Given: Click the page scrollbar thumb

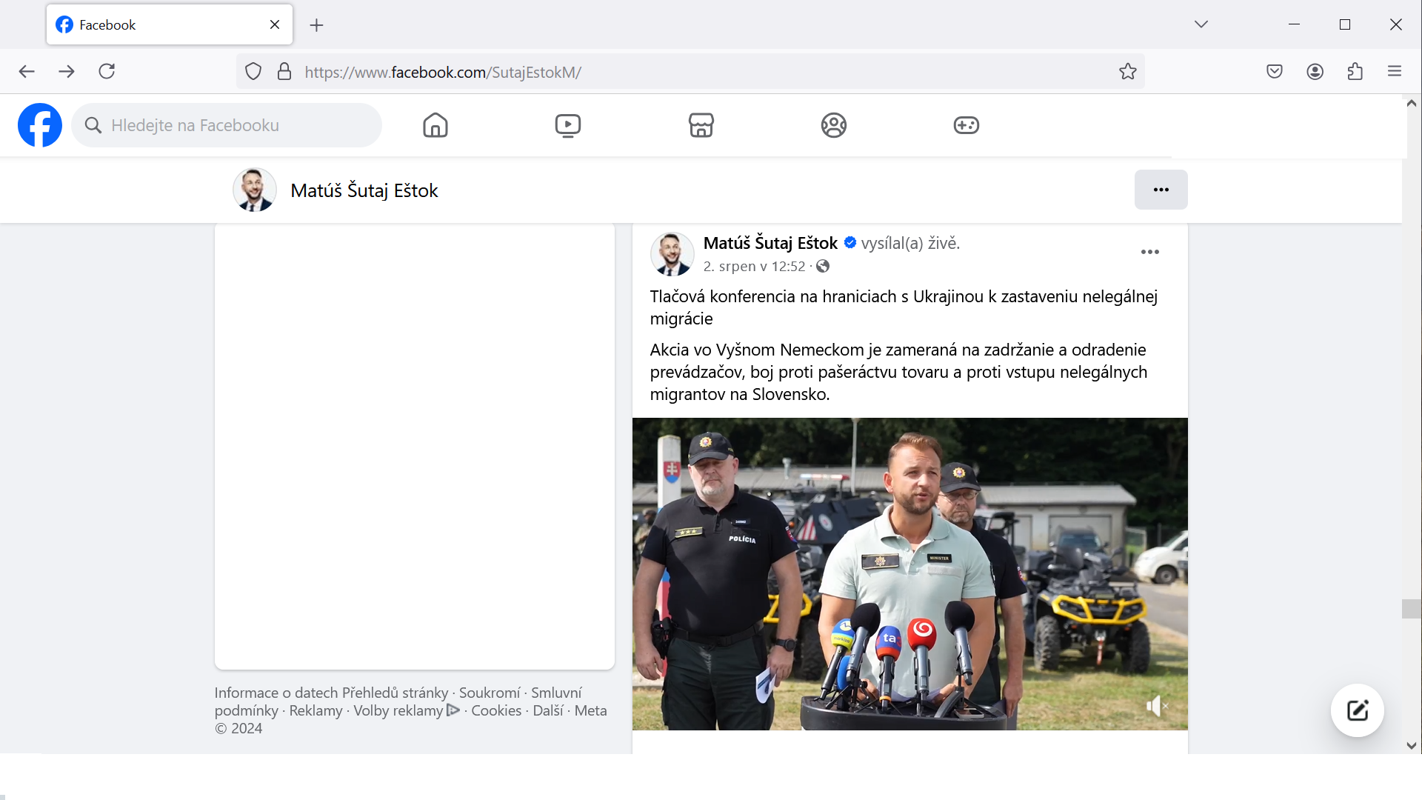Looking at the screenshot, I should (x=1411, y=609).
